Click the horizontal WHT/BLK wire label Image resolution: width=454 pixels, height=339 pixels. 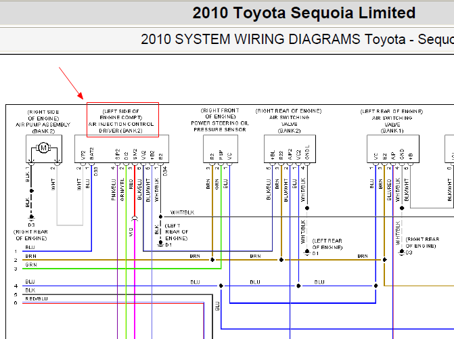point(182,212)
